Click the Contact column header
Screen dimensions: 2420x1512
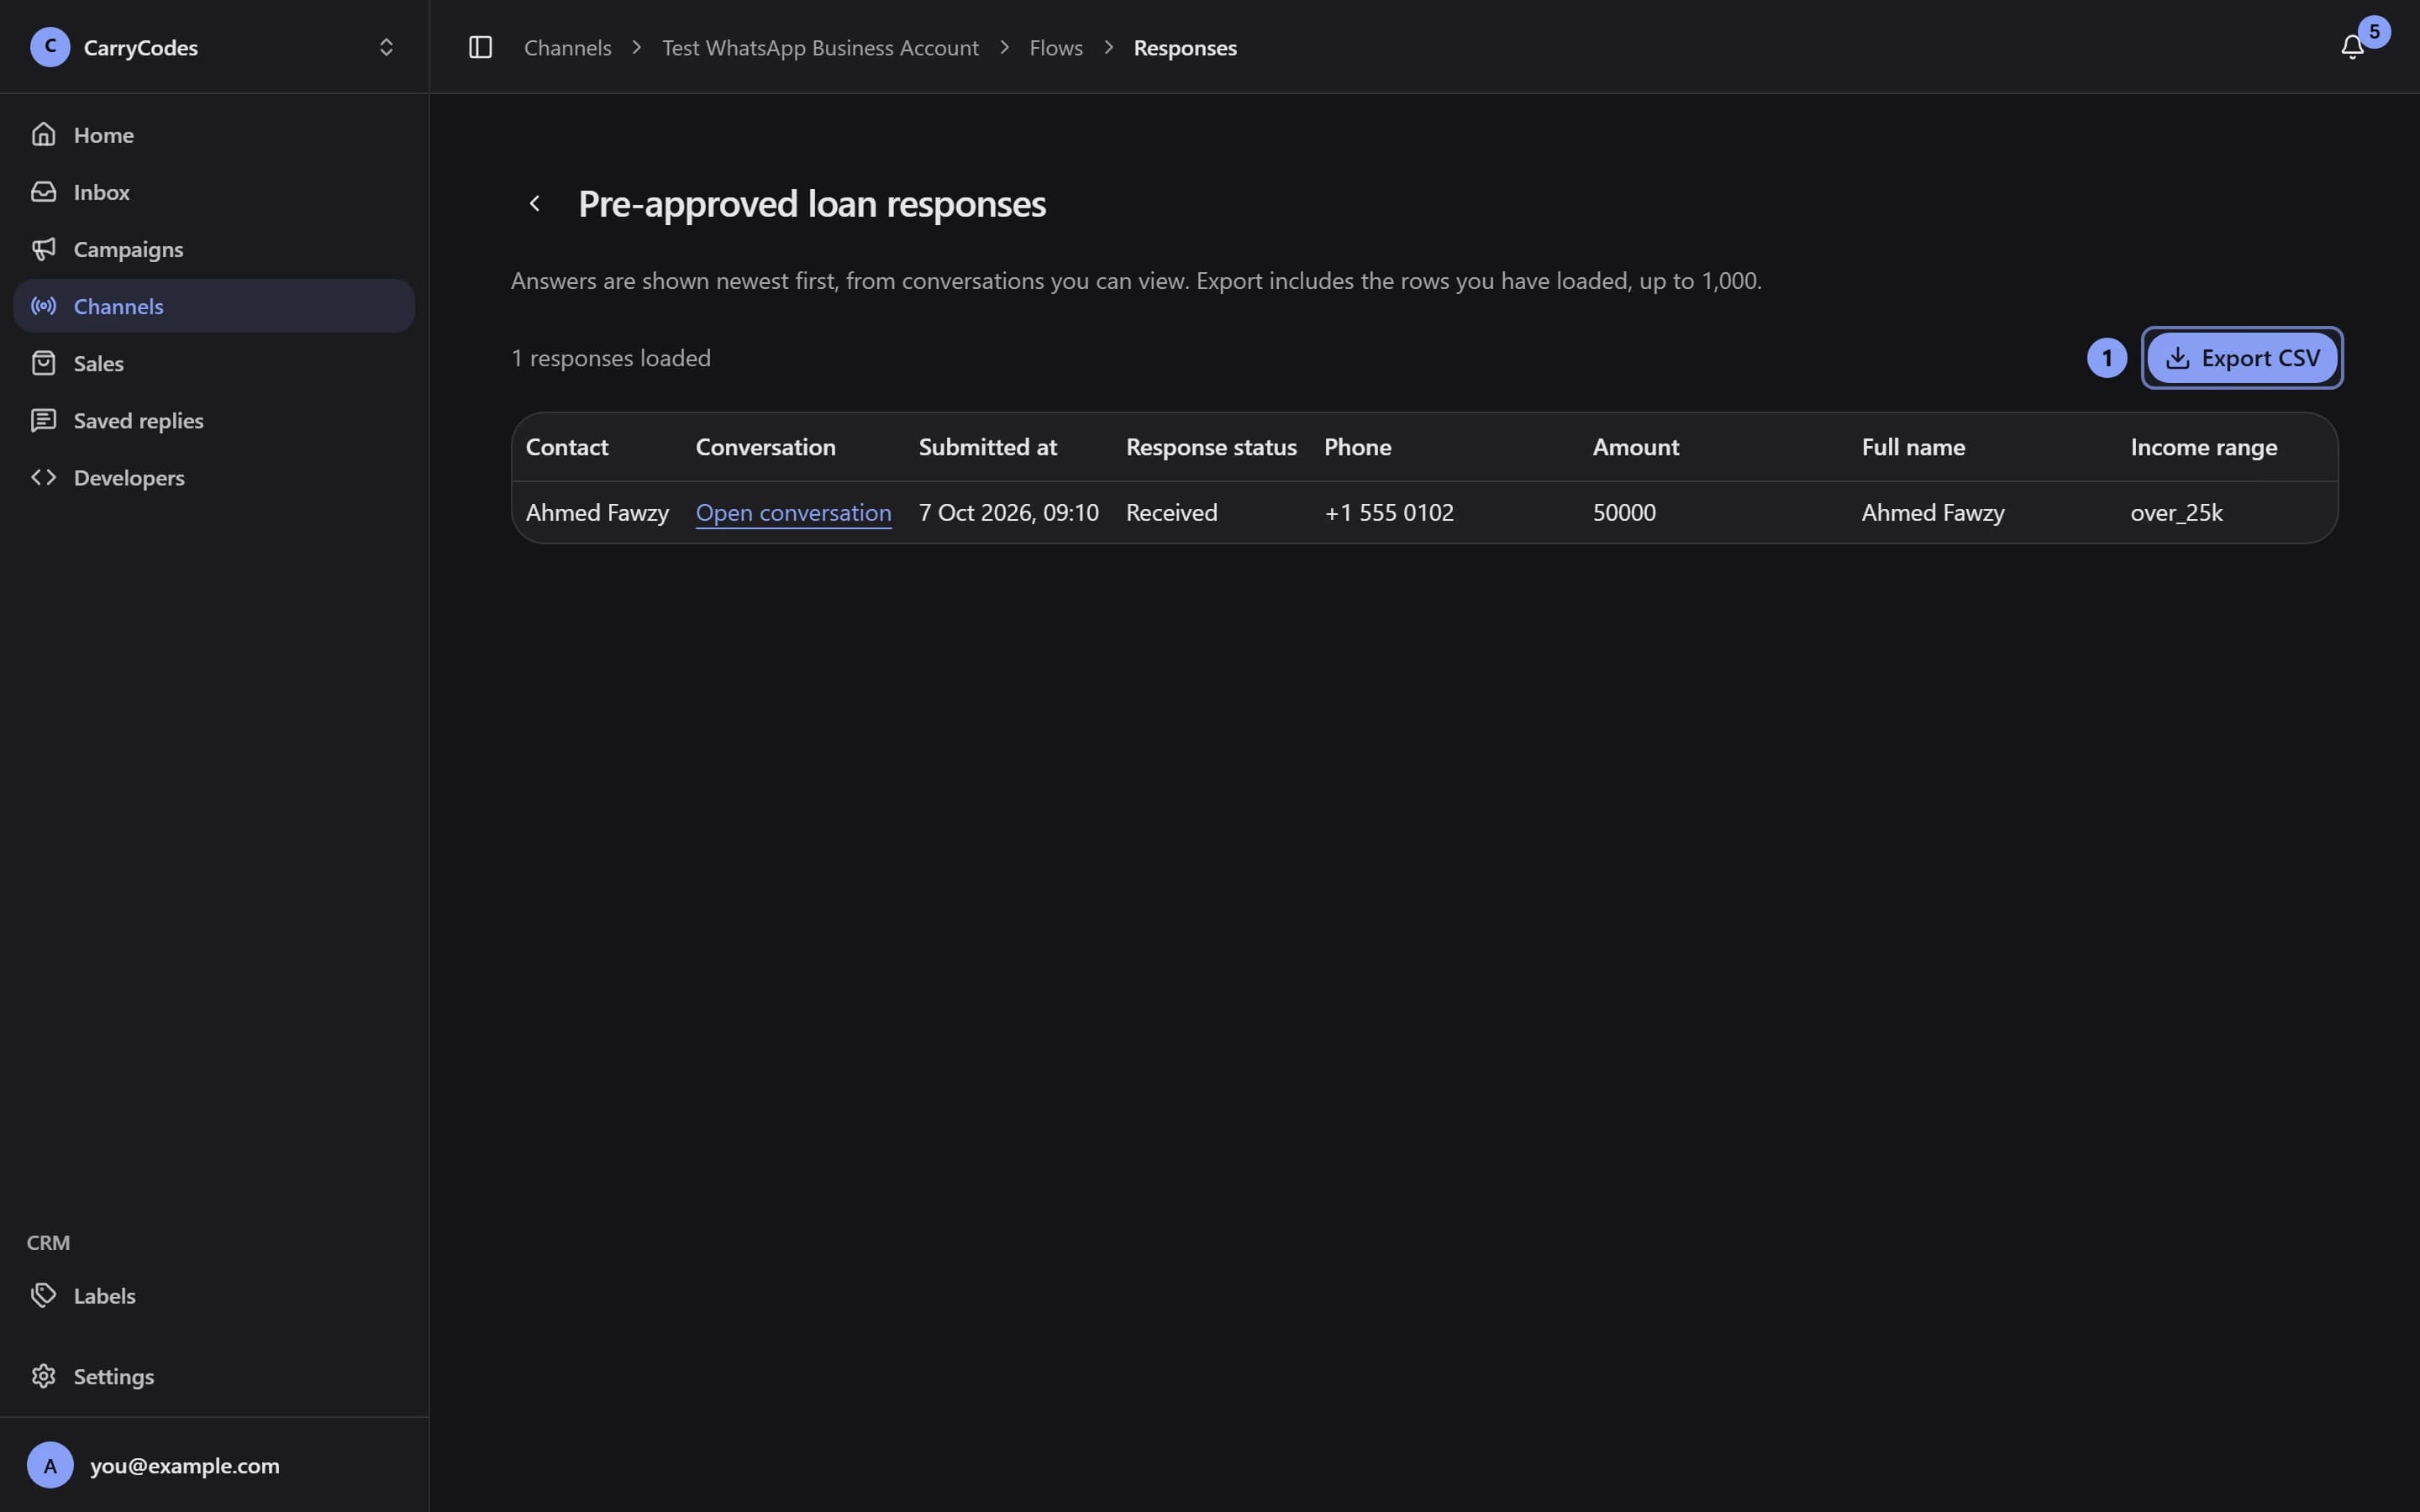pos(566,447)
